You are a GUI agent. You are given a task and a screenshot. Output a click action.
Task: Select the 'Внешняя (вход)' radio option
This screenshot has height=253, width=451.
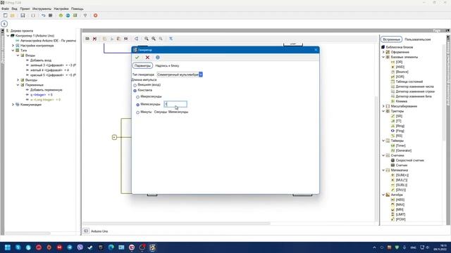pyautogui.click(x=135, y=85)
